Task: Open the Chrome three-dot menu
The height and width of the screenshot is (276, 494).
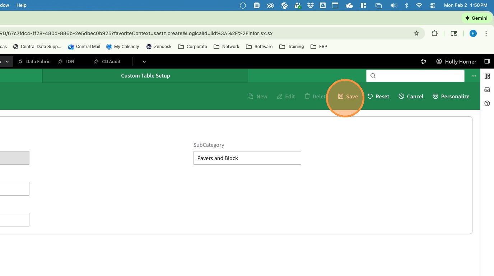Action: coord(486,33)
